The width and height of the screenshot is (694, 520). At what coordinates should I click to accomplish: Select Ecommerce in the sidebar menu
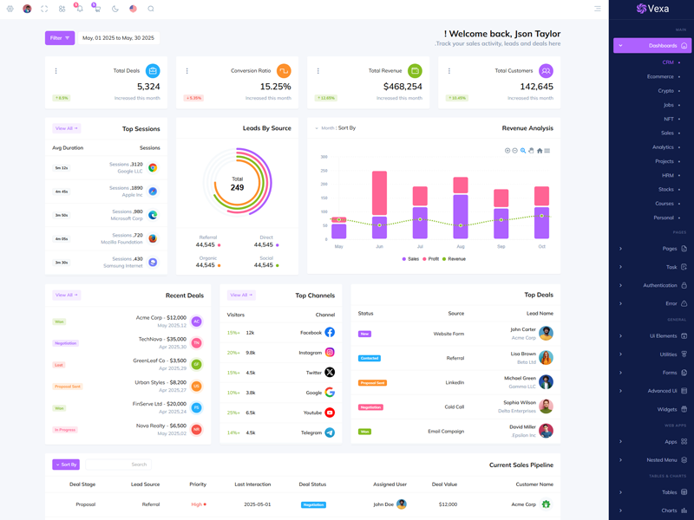(660, 76)
